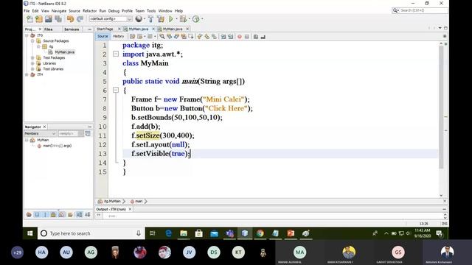Click the Save All toolbar icon
This screenshot has height=265, width=472.
pyautogui.click(x=58, y=19)
